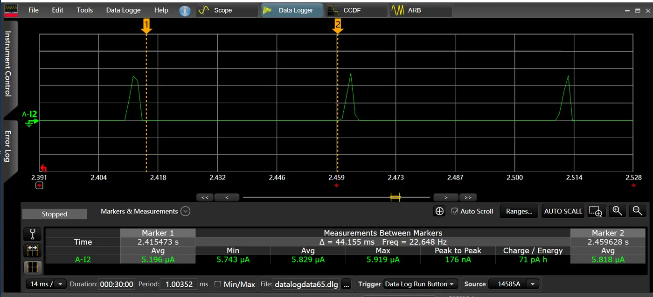This screenshot has width=653, height=297.
Task: Click the Ranges... button
Action: [x=519, y=211]
